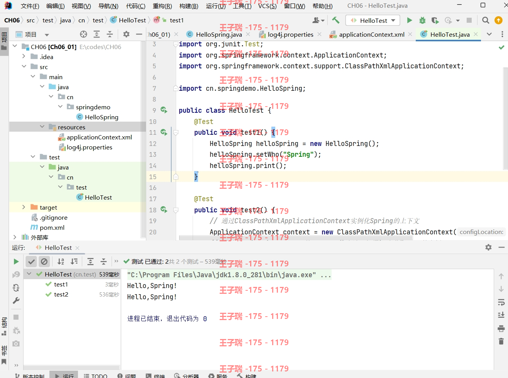The image size is (508, 378).
Task: Toggle show ignored tests button
Action: point(44,261)
